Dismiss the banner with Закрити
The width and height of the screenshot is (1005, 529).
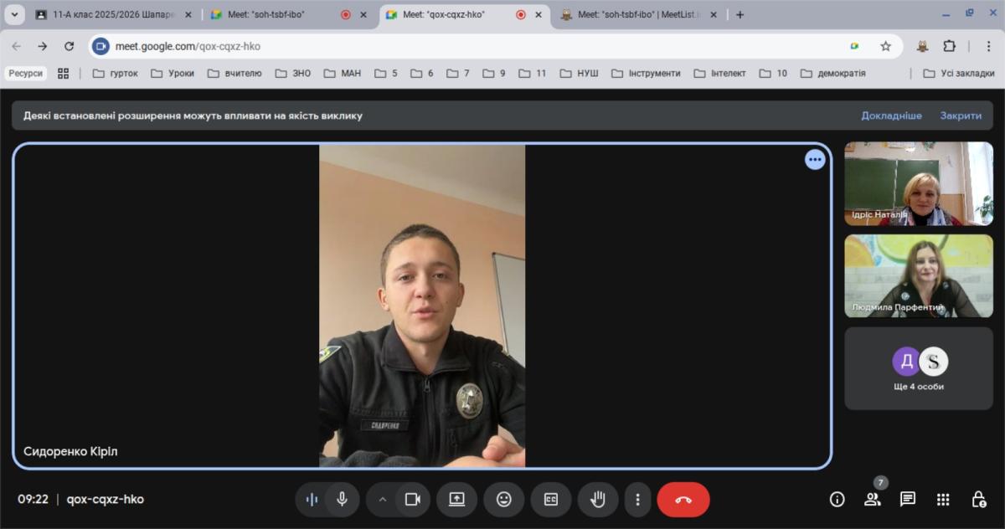(960, 116)
